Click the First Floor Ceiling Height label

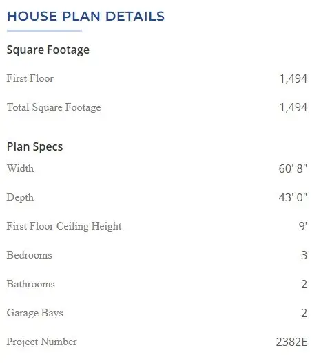[64, 226]
